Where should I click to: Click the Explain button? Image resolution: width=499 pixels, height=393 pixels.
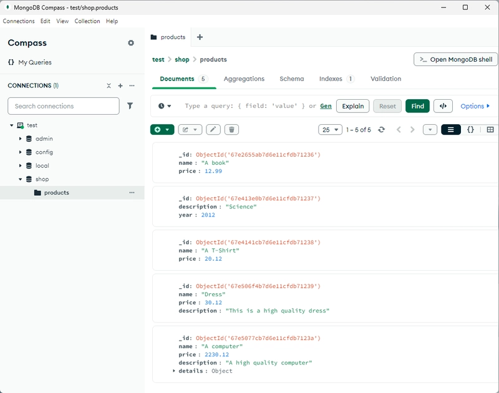click(x=352, y=106)
